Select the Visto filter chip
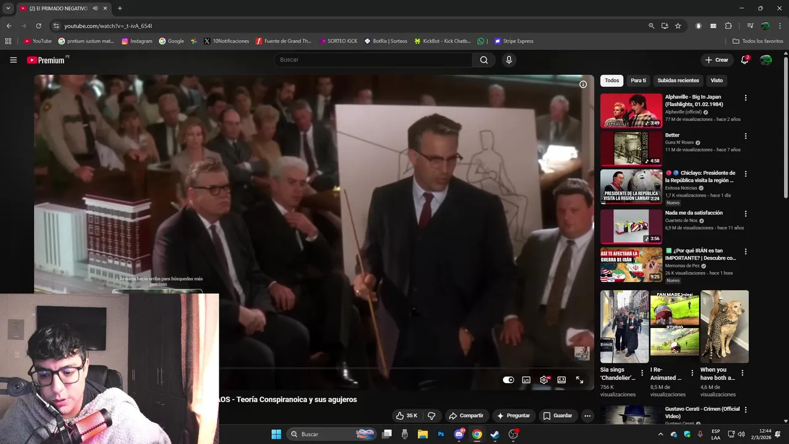789x444 pixels. (x=717, y=80)
